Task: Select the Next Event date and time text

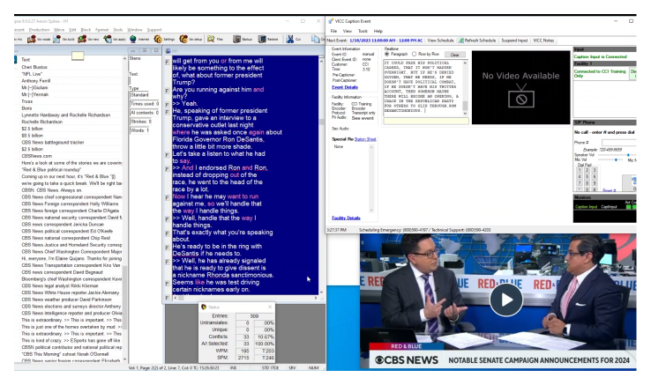Action: (385, 41)
